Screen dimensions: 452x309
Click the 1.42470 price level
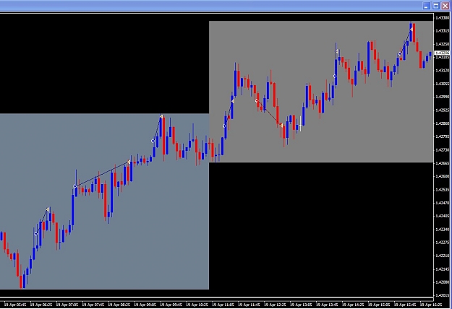[442, 203]
